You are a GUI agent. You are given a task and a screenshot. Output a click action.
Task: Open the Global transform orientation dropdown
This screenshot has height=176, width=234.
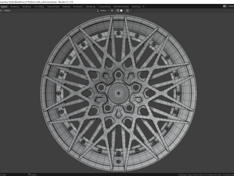(103, 11)
